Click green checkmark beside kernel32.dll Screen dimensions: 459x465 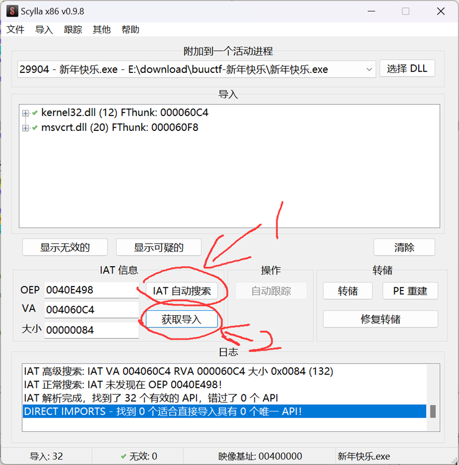35,113
